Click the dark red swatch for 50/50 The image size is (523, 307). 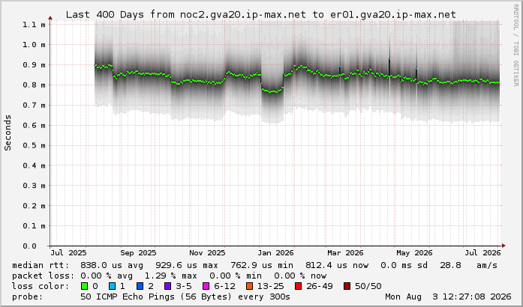(x=347, y=286)
